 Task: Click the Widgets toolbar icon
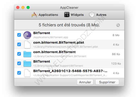pos(67,15)
